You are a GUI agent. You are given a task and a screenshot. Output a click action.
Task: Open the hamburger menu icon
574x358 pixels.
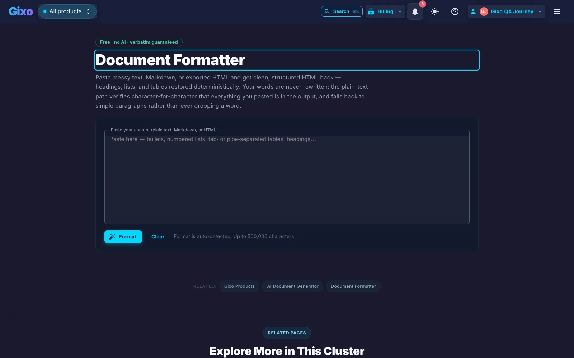557,11
